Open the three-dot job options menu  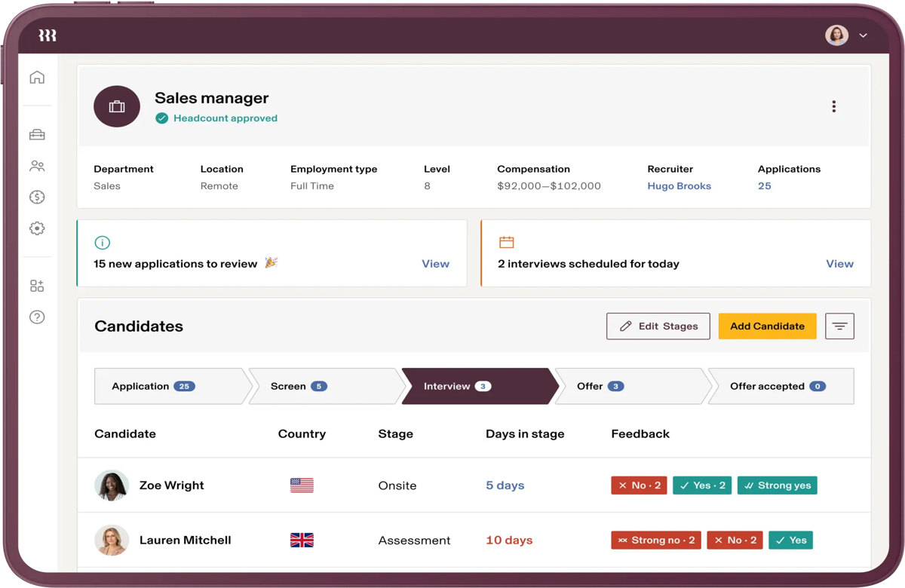click(x=833, y=106)
